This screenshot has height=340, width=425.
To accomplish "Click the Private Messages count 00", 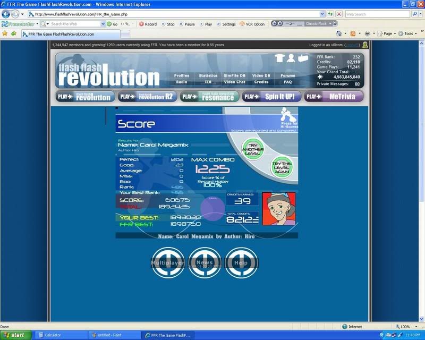I will [357, 84].
